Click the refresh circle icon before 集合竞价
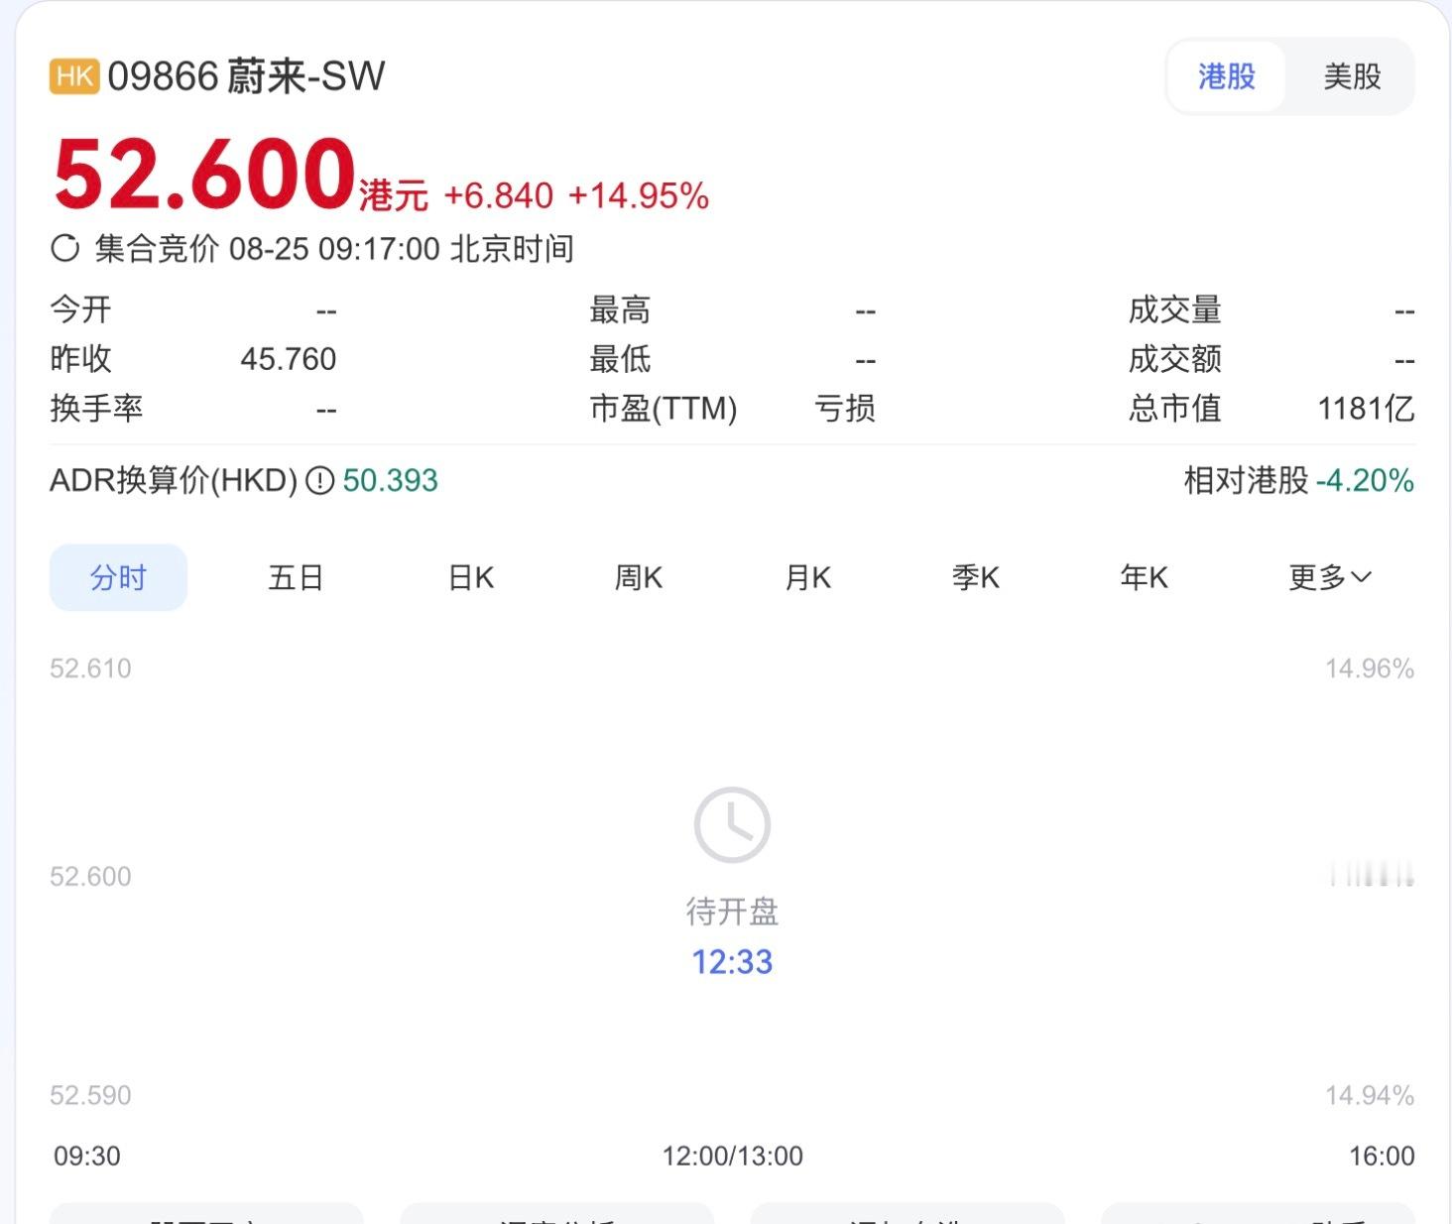This screenshot has height=1224, width=1452. tap(64, 248)
